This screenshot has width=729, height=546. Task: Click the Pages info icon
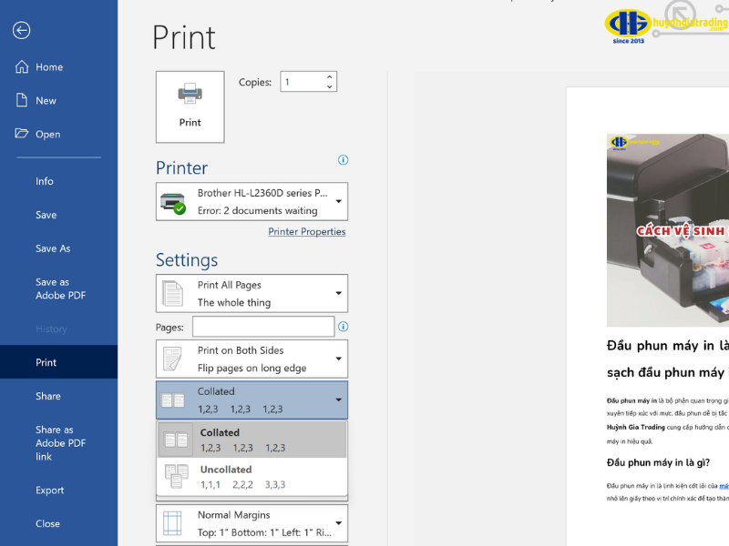point(344,327)
